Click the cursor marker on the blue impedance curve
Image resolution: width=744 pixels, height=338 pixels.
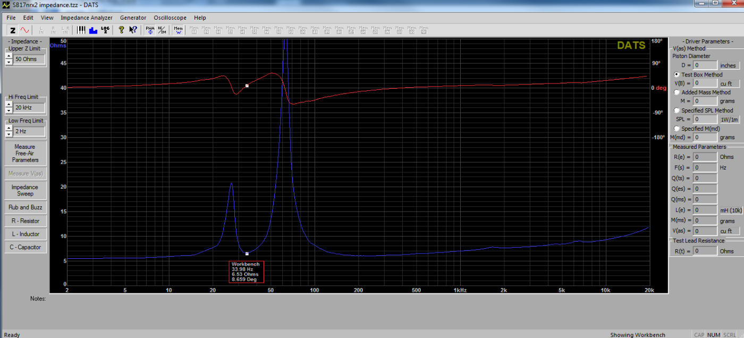point(247,253)
